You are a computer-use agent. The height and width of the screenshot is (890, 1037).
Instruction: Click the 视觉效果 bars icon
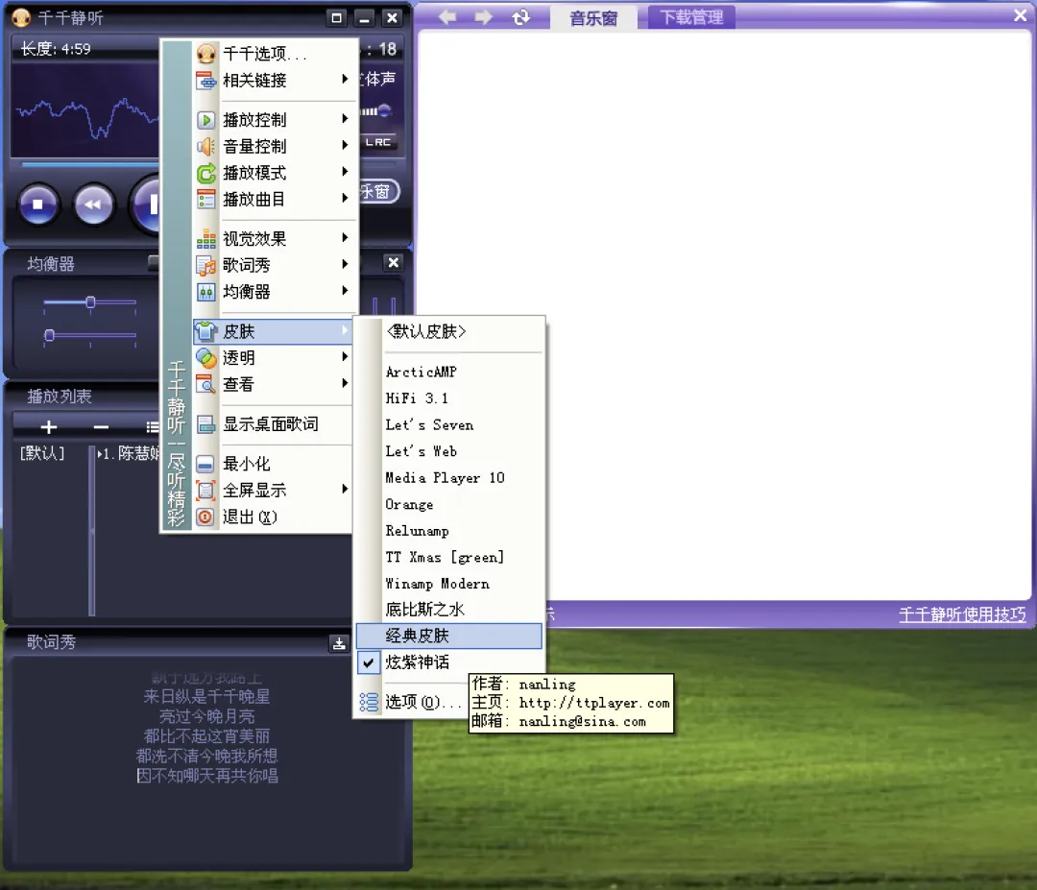pos(205,239)
